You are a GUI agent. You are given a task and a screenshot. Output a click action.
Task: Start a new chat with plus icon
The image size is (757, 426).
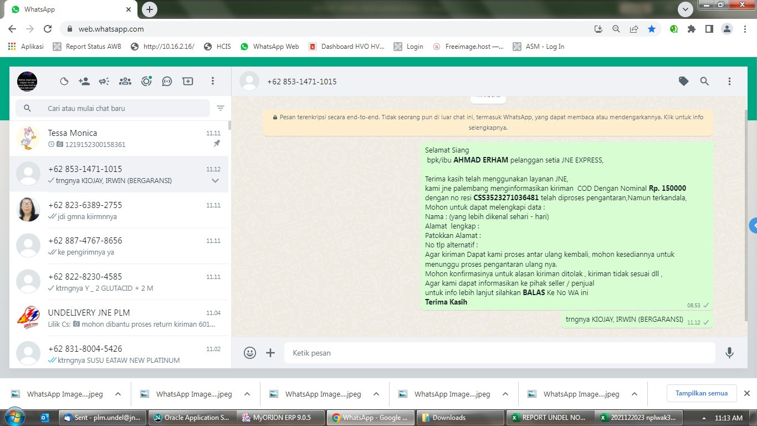pos(188,82)
